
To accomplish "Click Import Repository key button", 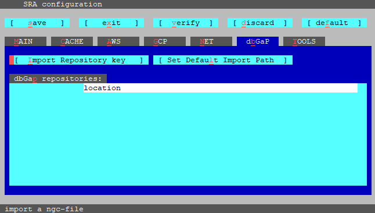I will (x=79, y=60).
